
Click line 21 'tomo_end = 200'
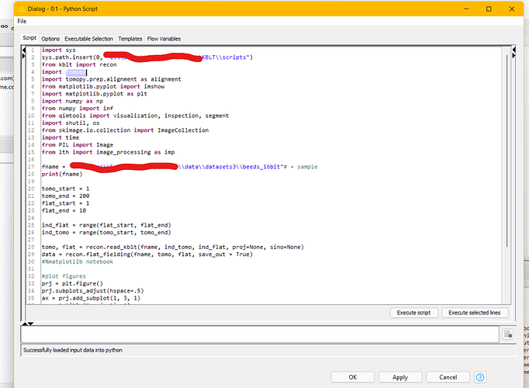(x=65, y=196)
